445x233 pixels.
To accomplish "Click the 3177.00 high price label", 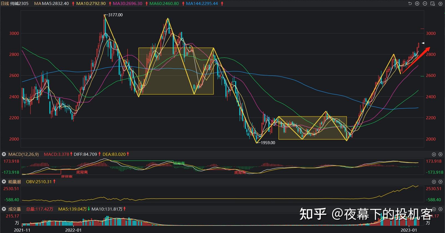I will coord(115,15).
